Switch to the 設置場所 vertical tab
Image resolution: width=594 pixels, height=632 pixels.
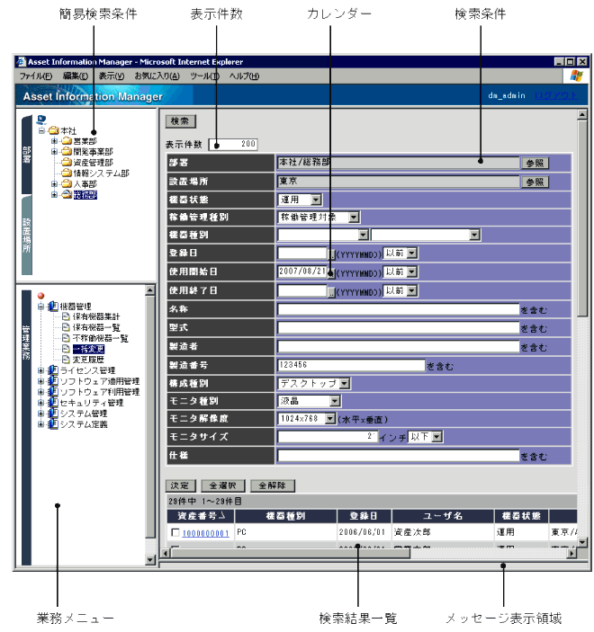tap(27, 236)
